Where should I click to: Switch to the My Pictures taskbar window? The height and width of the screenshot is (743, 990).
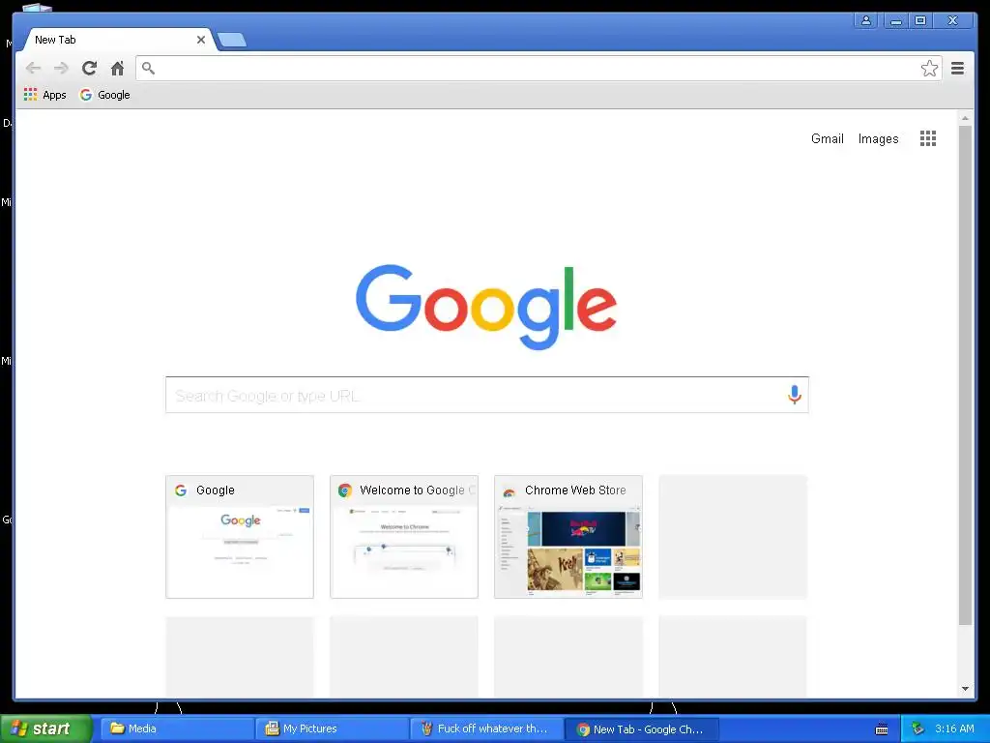[x=333, y=728]
